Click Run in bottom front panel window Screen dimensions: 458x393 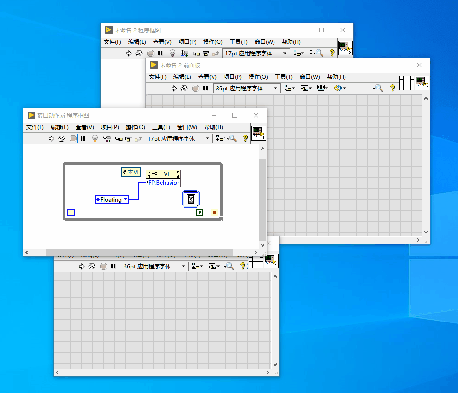pyautogui.click(x=82, y=266)
